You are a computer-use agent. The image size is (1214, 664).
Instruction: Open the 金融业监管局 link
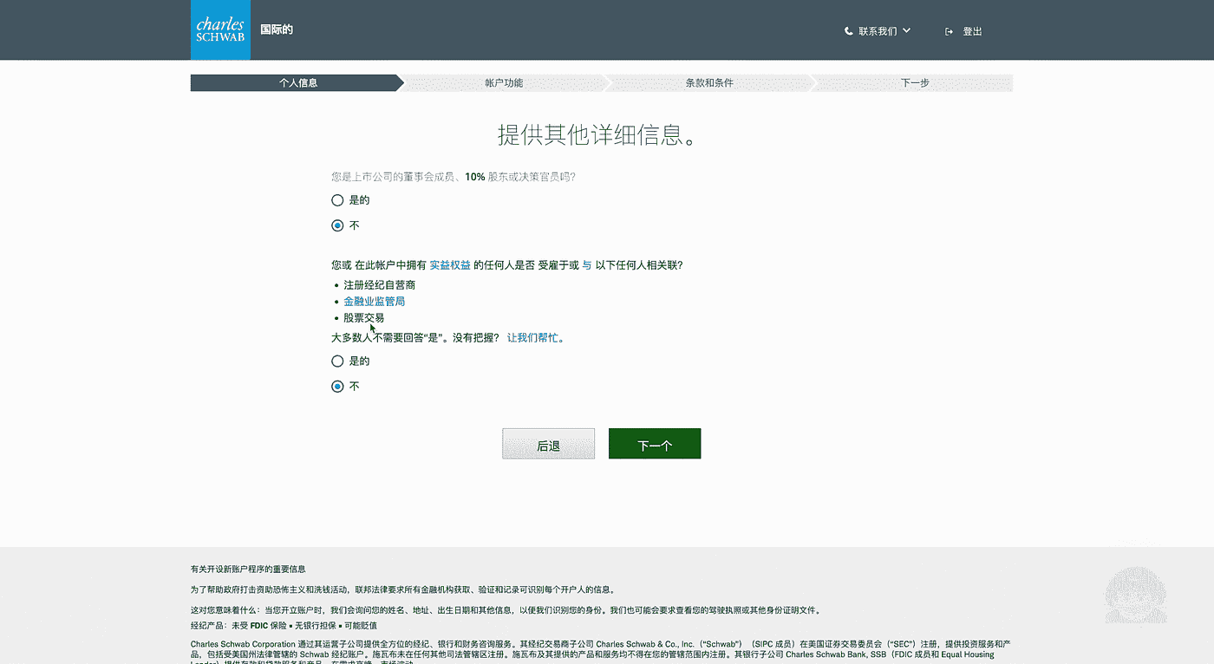click(x=375, y=302)
